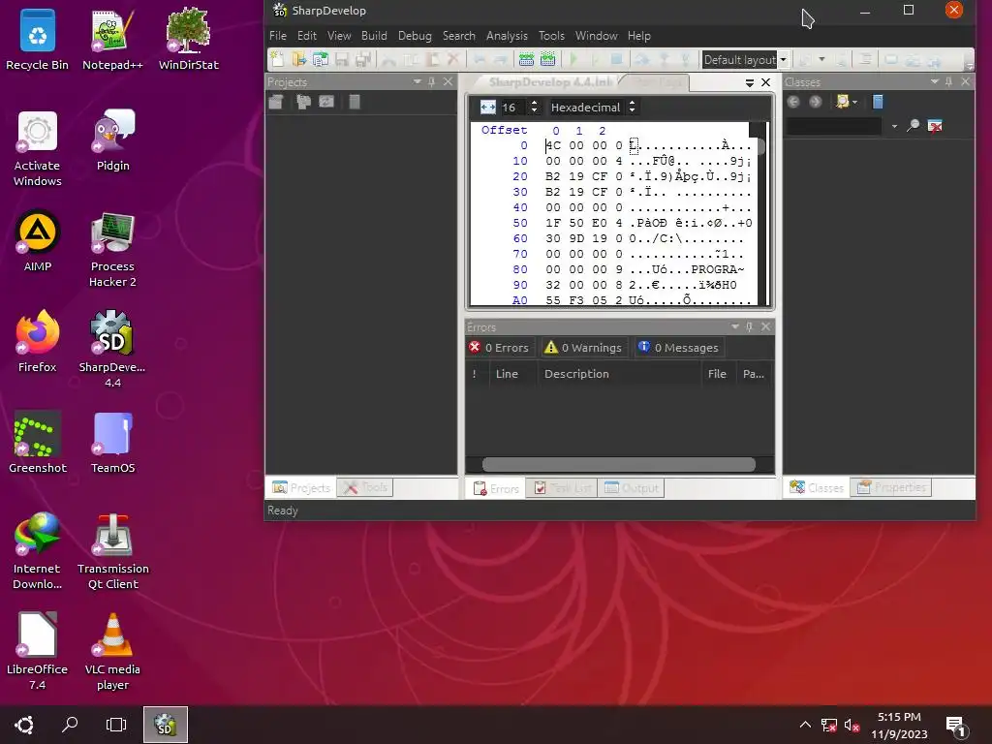
Task: Open the Analysis menu
Action: point(507,36)
